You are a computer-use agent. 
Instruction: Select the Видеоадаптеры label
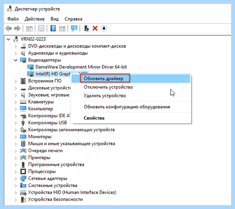pyautogui.click(x=45, y=60)
